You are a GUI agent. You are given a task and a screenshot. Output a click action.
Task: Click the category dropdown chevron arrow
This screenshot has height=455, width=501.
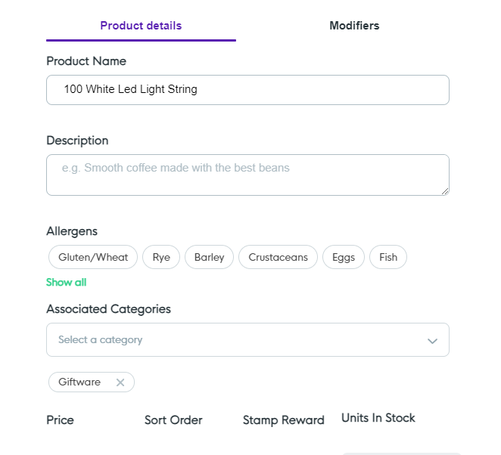432,341
